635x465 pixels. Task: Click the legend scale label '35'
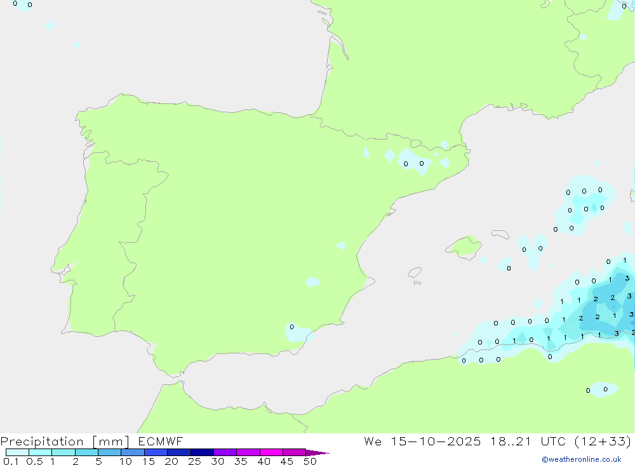click(241, 461)
